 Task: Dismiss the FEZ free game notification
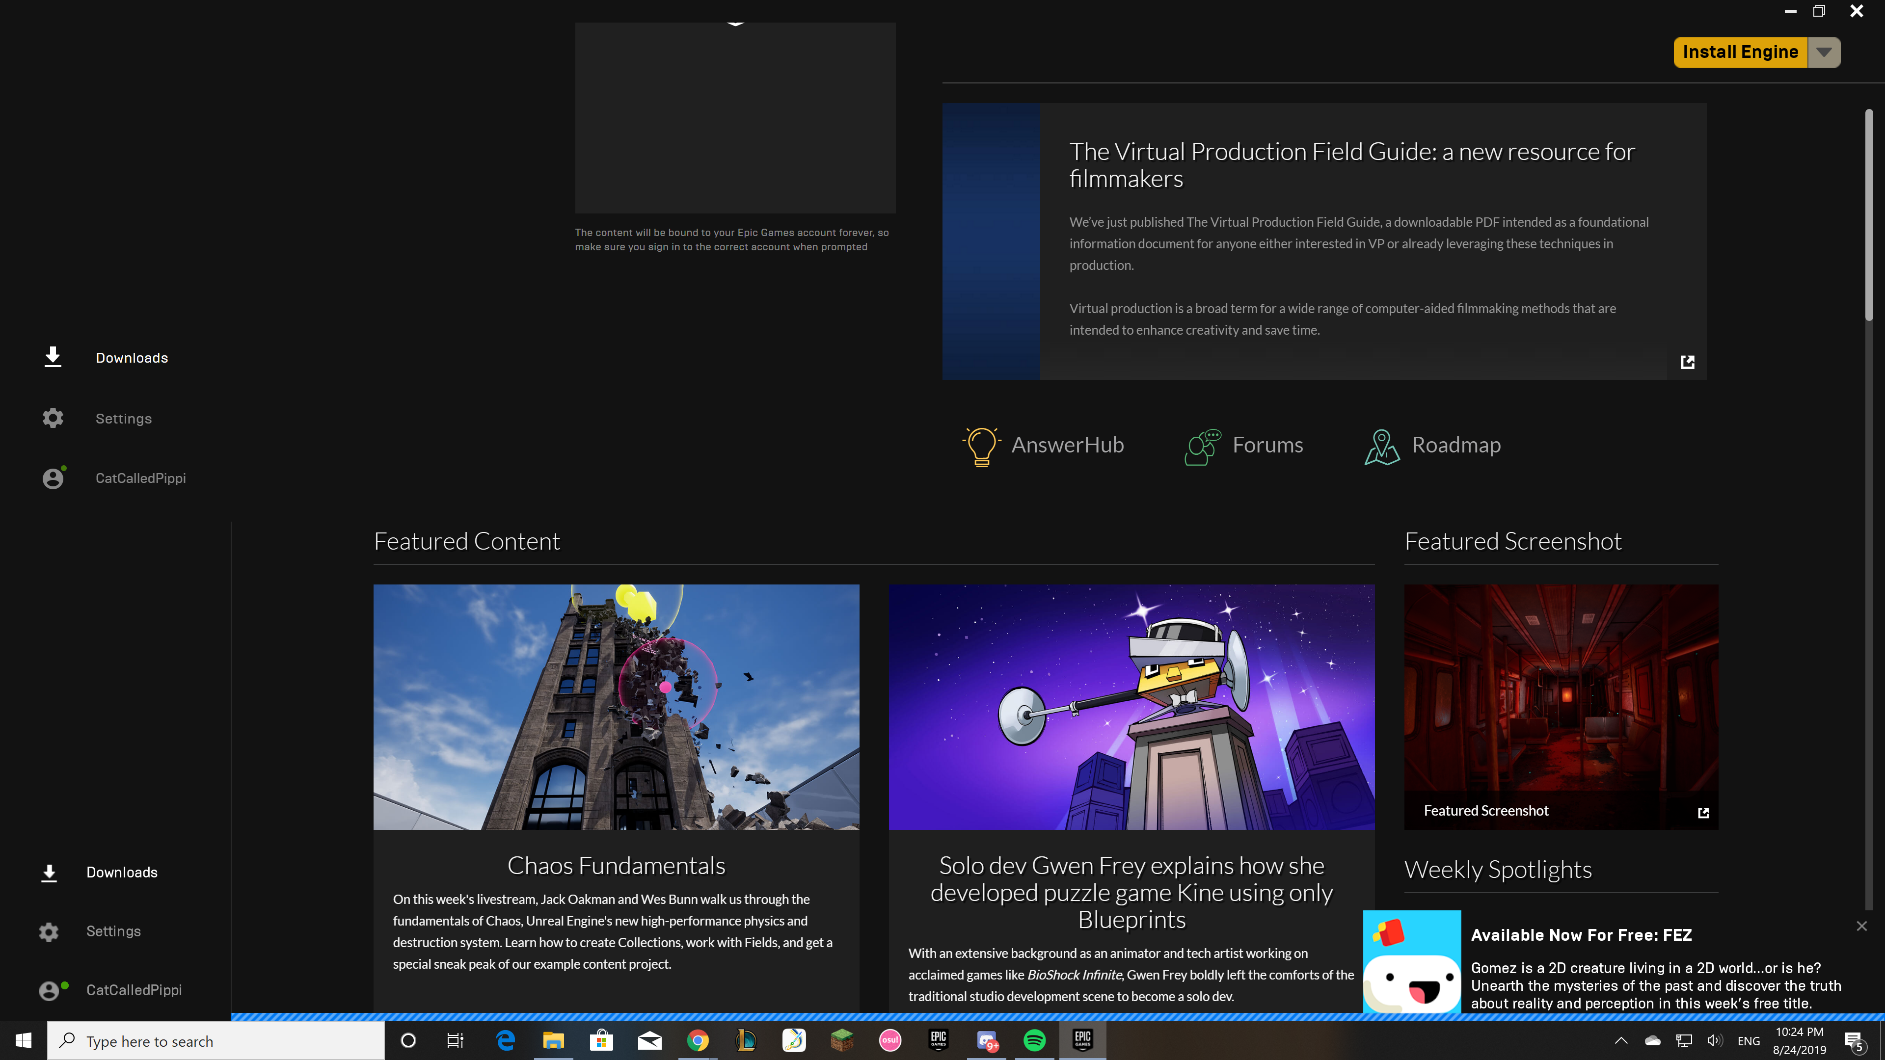pos(1861,926)
